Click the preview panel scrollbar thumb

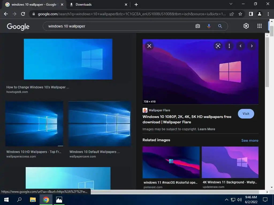click(x=267, y=62)
